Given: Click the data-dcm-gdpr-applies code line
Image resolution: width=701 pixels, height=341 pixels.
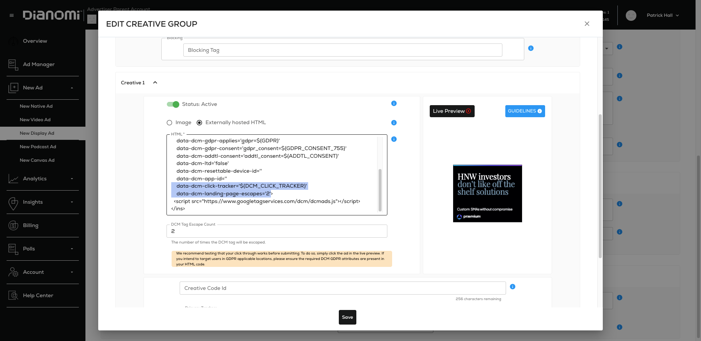Looking at the screenshot, I should click(228, 141).
